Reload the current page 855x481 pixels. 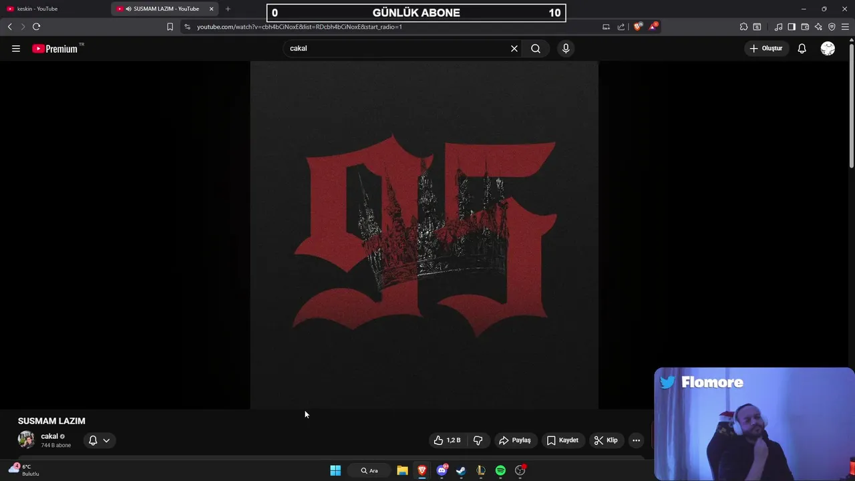tap(36, 27)
